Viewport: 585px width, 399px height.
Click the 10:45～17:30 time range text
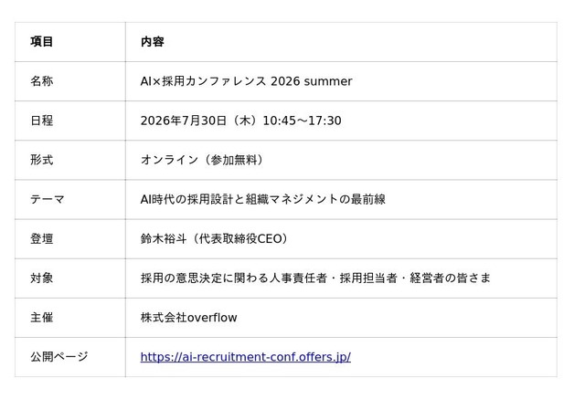302,121
